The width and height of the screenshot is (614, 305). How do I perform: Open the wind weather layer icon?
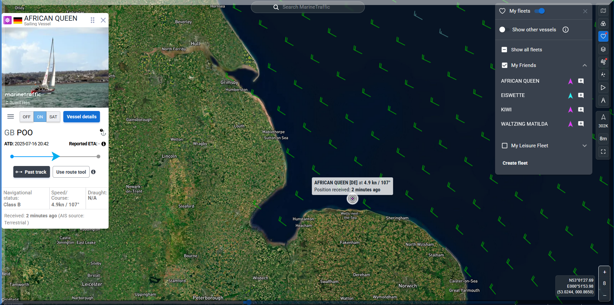coord(603,62)
